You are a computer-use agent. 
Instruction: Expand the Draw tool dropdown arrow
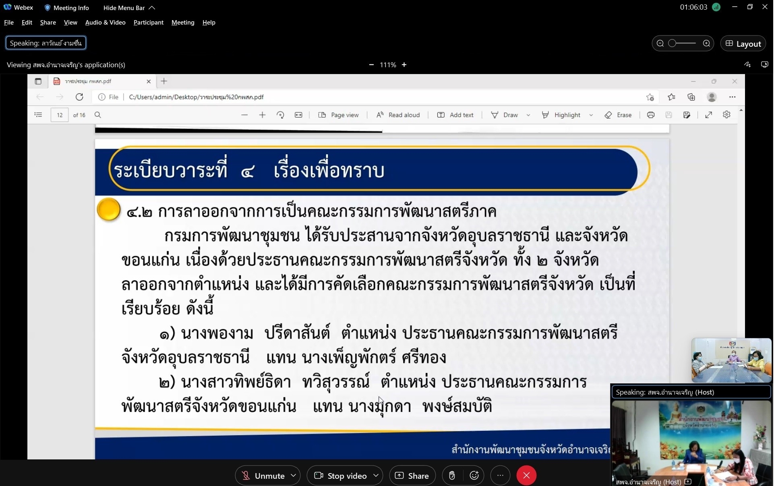point(528,115)
